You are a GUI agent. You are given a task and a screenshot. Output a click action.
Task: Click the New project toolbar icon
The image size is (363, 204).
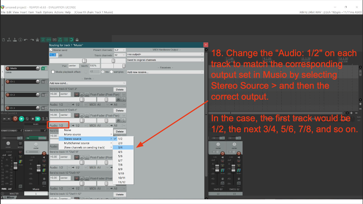click(x=3, y=40)
